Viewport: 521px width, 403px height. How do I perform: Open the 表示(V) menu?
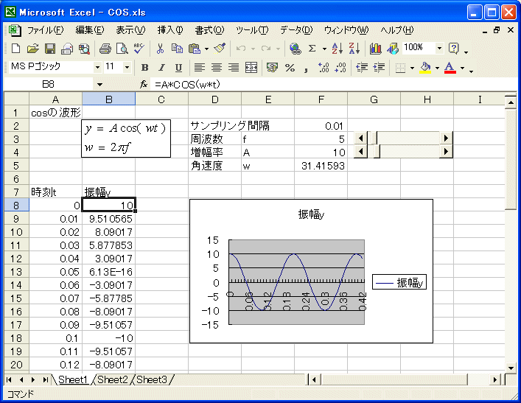130,30
